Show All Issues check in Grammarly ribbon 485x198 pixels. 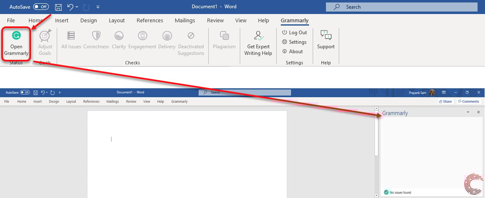coord(71,40)
